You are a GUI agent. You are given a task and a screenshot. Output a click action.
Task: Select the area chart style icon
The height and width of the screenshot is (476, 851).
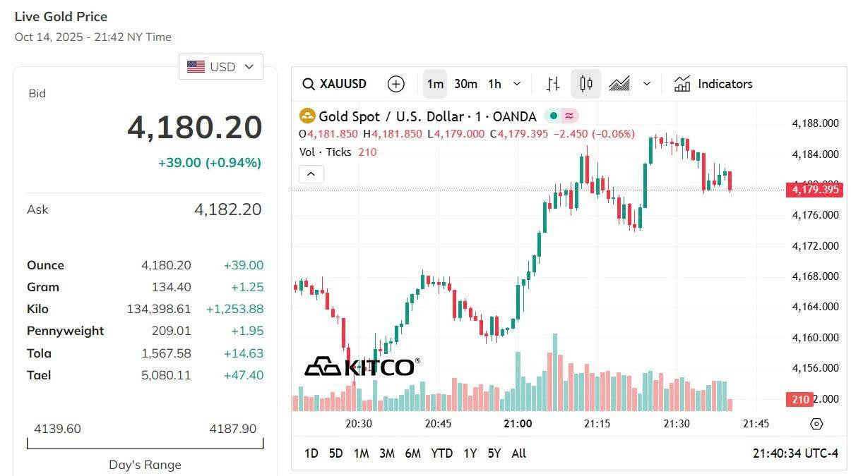pos(619,84)
